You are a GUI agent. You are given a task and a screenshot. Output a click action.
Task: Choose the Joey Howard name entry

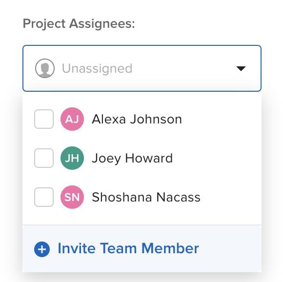132,159
